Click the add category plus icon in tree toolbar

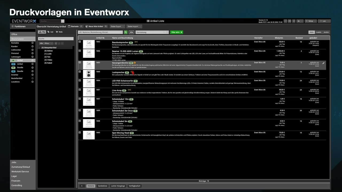coord(56,43)
